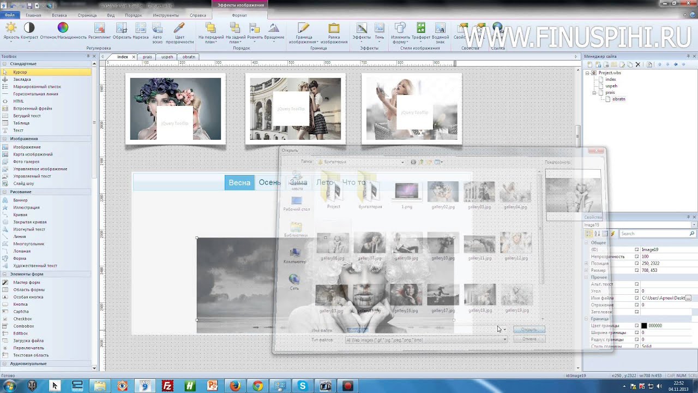Switch to the prais page tab
The height and width of the screenshot is (393, 698).
pos(147,57)
